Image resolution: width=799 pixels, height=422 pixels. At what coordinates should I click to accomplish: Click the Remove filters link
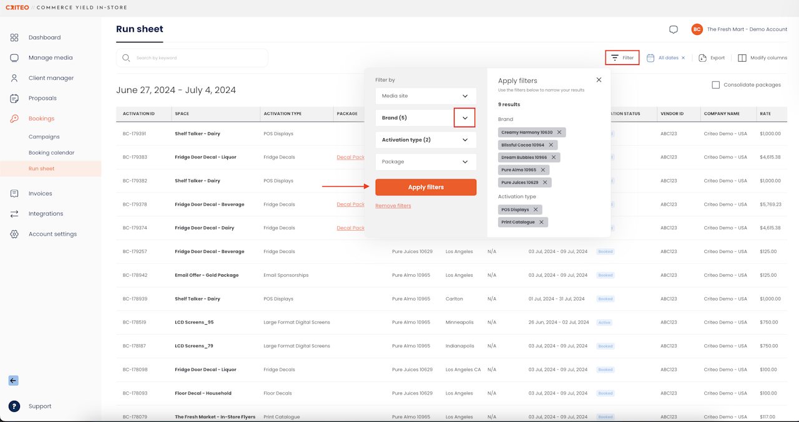click(x=393, y=206)
